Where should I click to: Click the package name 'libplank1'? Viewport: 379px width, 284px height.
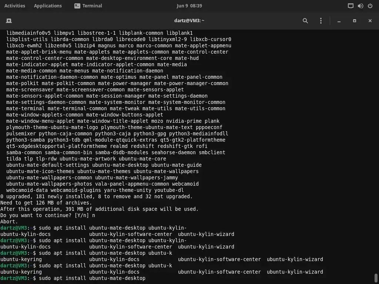[x=180, y=33]
